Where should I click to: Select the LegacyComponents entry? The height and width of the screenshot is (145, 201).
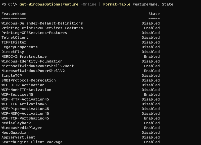[x=20, y=47]
